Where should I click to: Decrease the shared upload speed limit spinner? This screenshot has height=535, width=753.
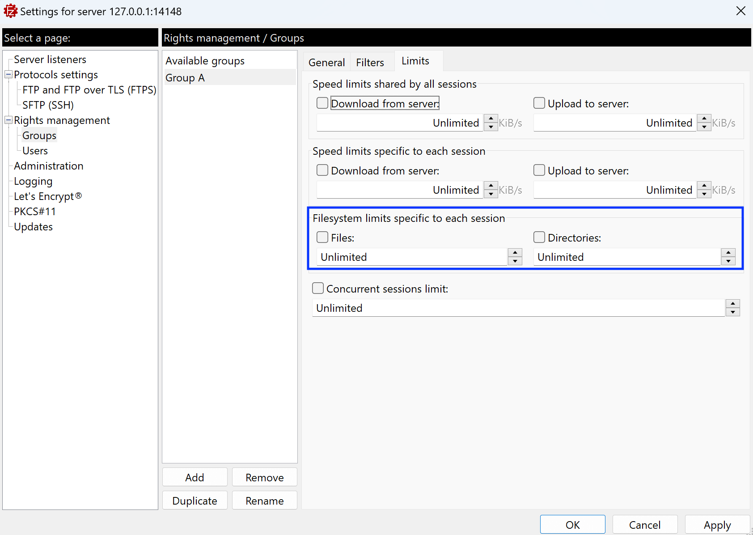(704, 127)
